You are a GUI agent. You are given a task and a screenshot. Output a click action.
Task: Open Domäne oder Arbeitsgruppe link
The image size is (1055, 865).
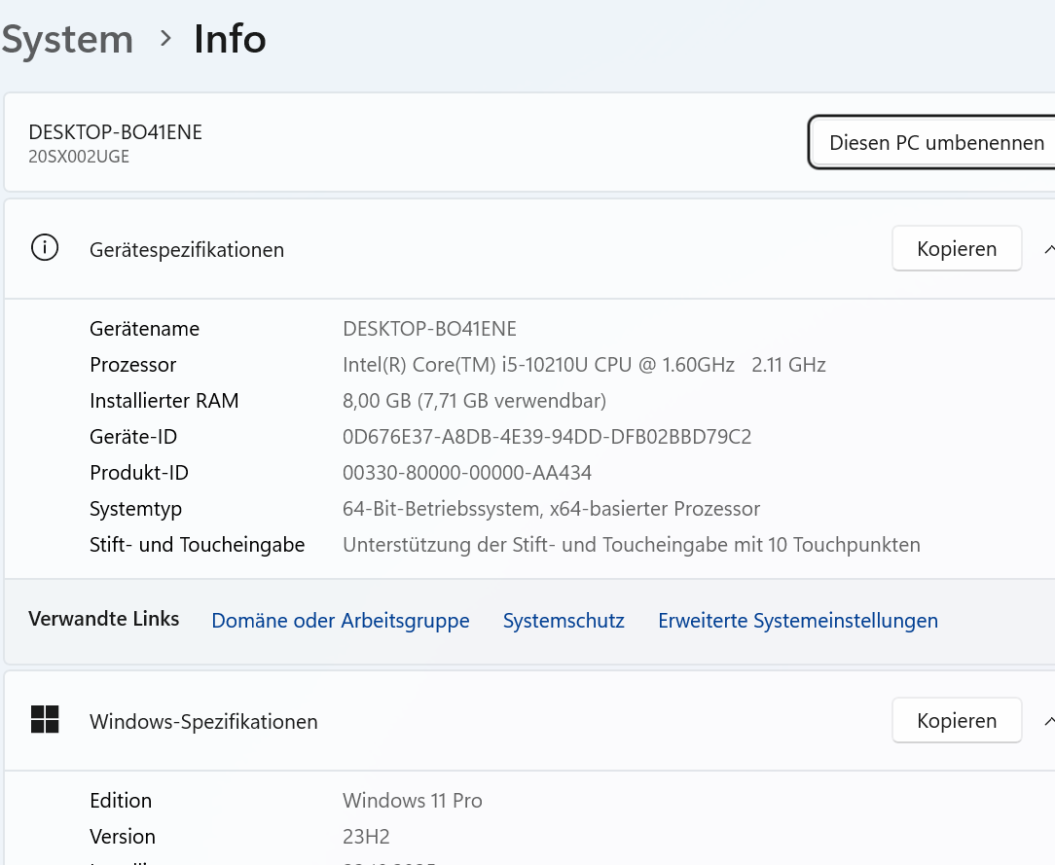(x=341, y=620)
